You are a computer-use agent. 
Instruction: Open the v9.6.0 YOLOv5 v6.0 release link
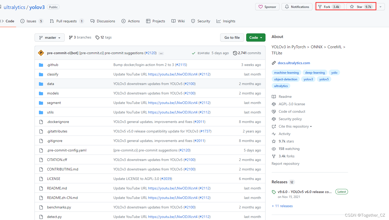pyautogui.click(x=305, y=192)
